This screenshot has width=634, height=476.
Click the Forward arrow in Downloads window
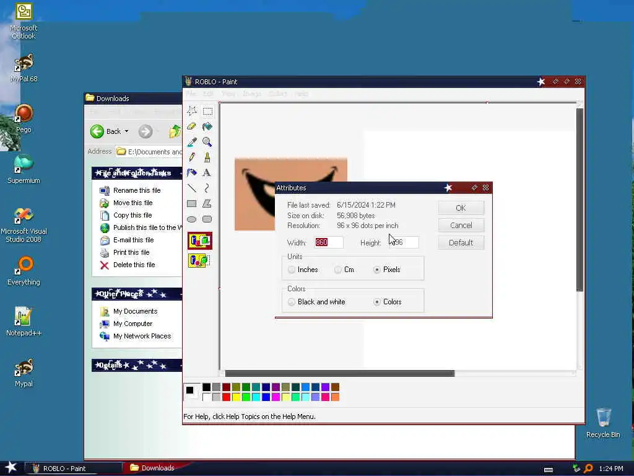(145, 131)
